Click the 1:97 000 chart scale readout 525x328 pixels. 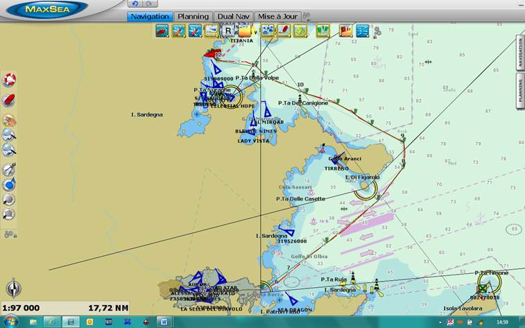coord(21,308)
